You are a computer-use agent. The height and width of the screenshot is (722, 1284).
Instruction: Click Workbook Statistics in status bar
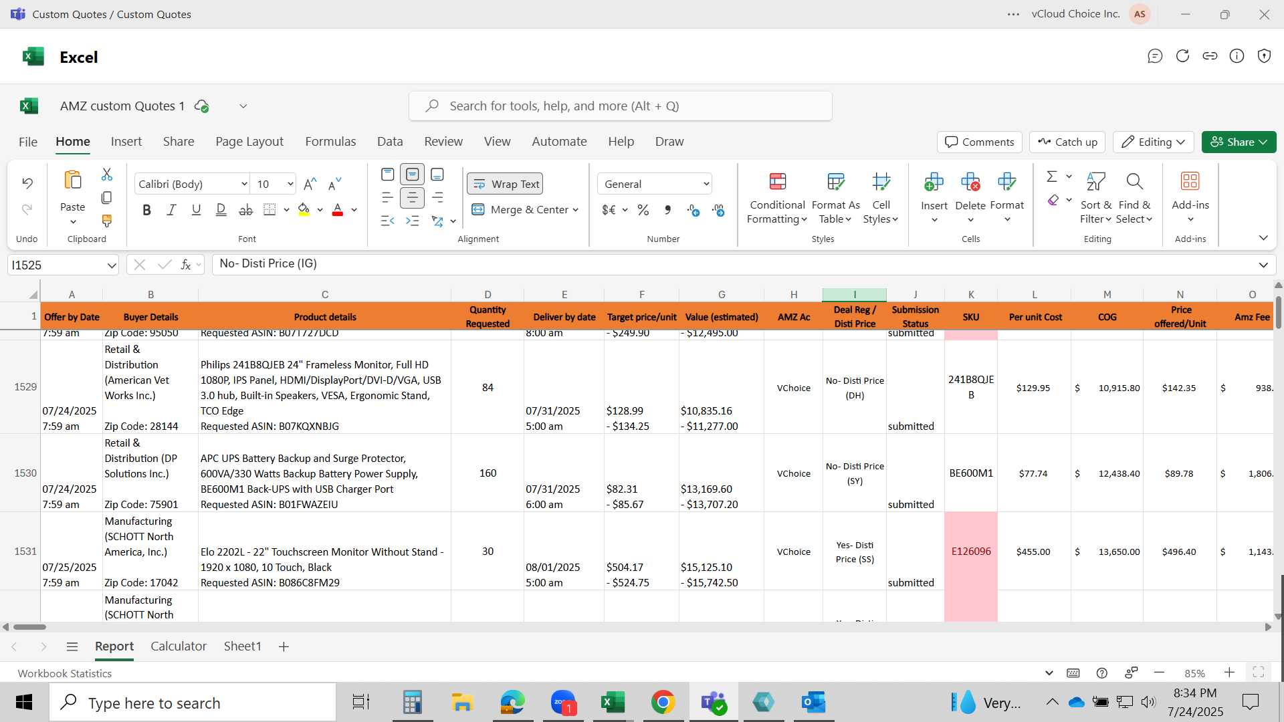click(x=65, y=673)
